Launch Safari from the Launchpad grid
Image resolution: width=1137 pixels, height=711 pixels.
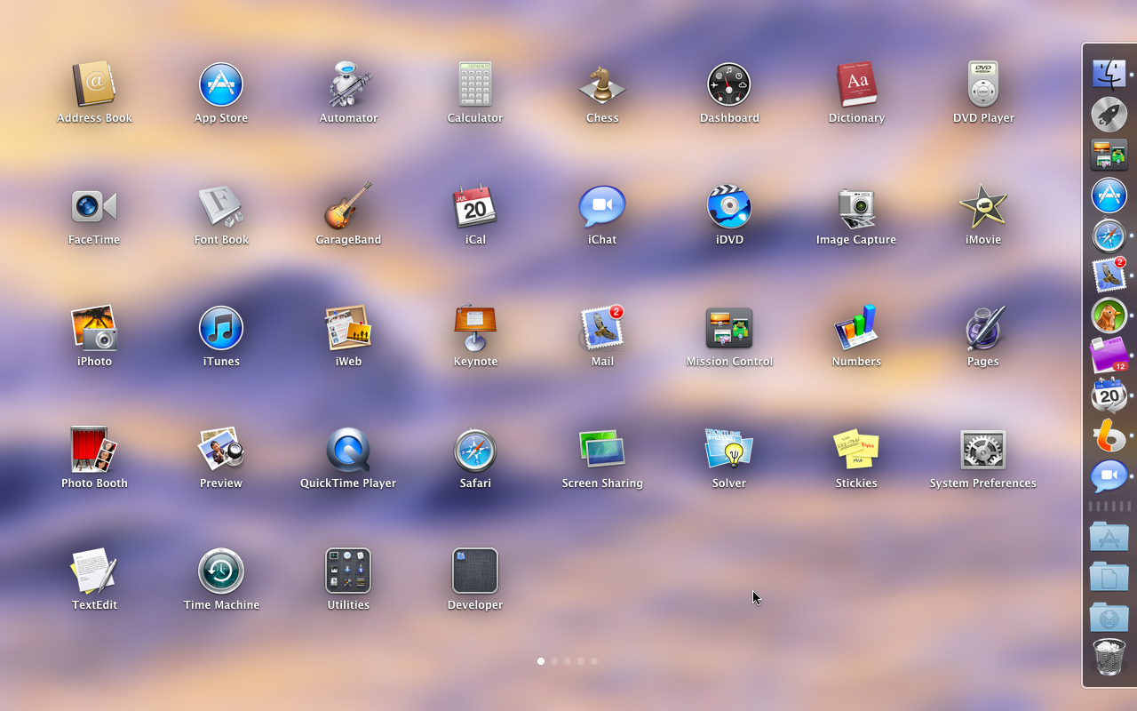coord(475,450)
